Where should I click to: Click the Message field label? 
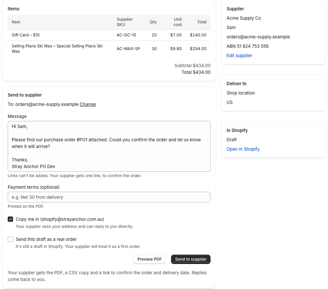tap(17, 116)
